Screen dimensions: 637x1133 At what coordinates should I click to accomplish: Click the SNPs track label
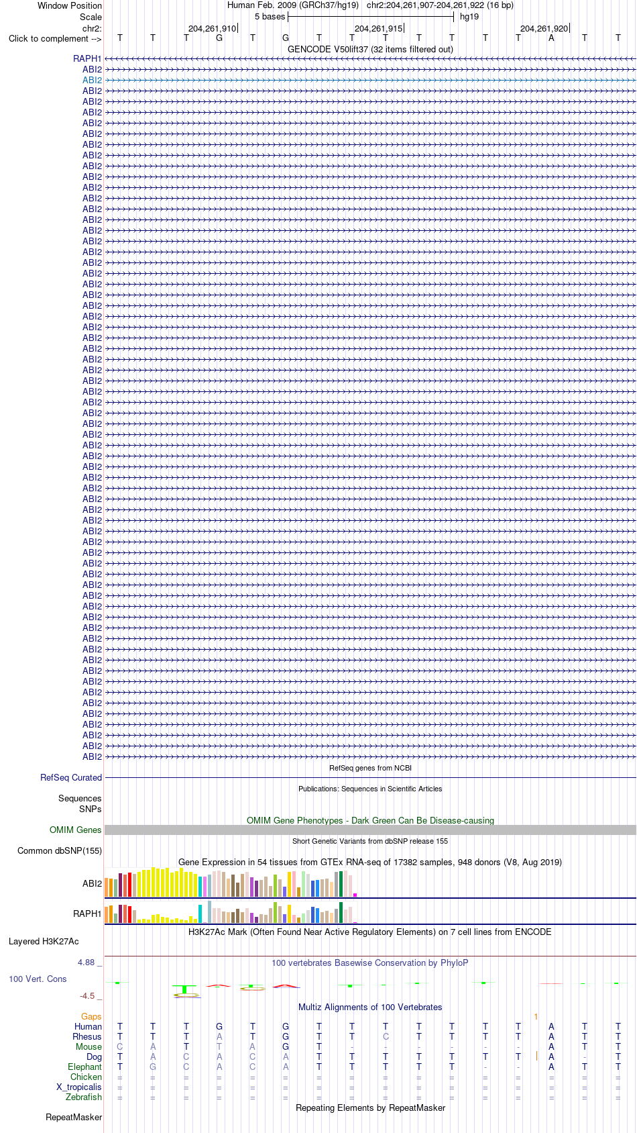[x=90, y=809]
